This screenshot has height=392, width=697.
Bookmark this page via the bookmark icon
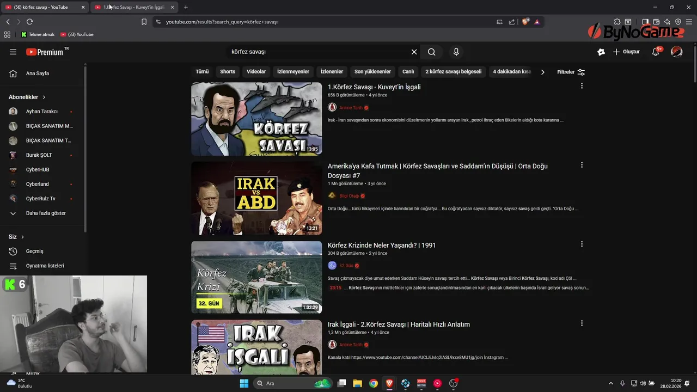point(144,22)
